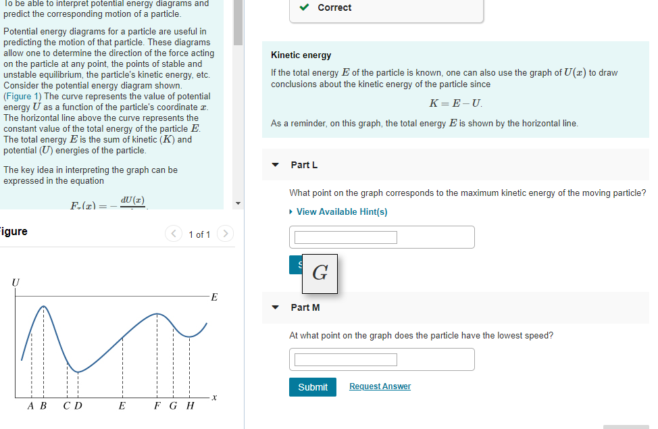
Task: Collapse the Part M section
Action: 275,307
